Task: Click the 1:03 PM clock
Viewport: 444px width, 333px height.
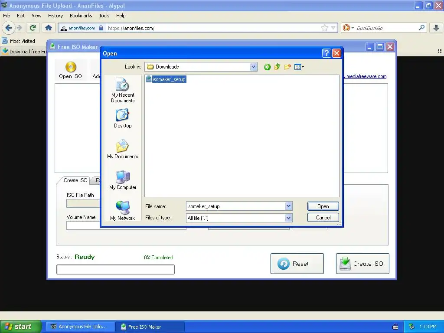Action: [428, 327]
